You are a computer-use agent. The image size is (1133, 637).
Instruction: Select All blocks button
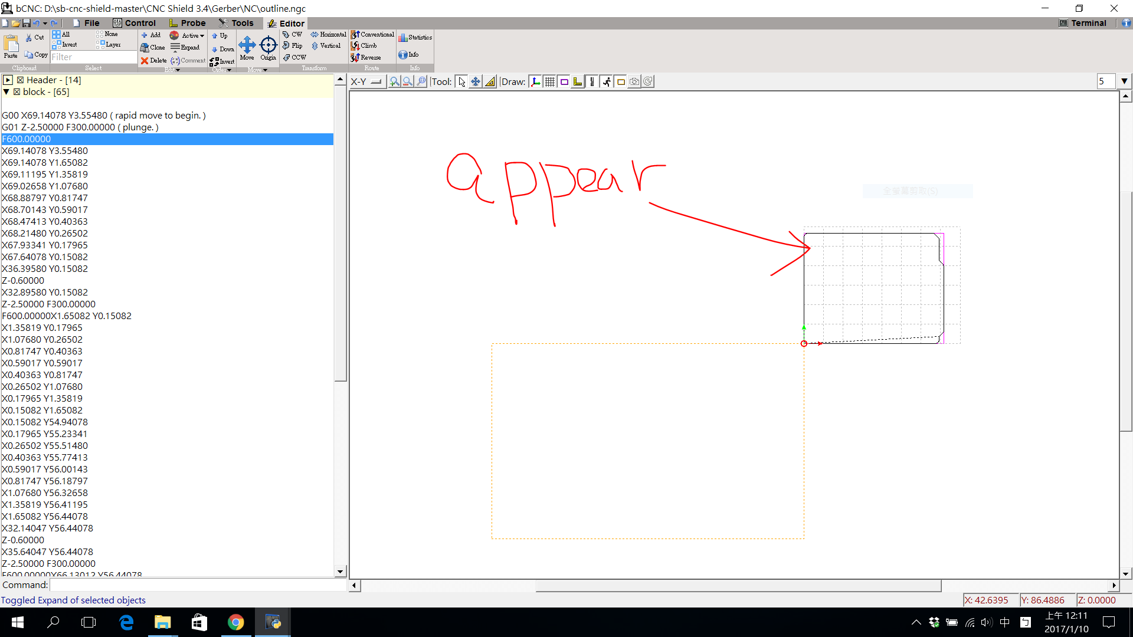[61, 34]
